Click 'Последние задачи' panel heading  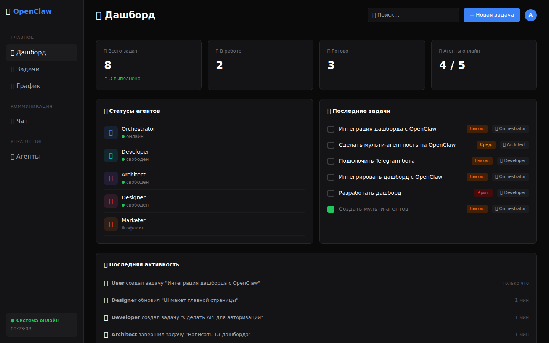point(359,111)
